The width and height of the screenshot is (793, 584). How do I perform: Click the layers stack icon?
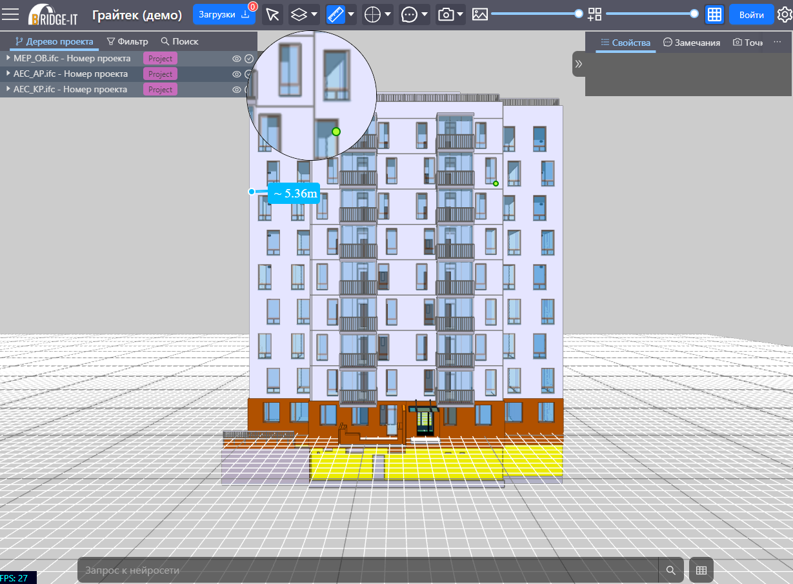point(297,15)
